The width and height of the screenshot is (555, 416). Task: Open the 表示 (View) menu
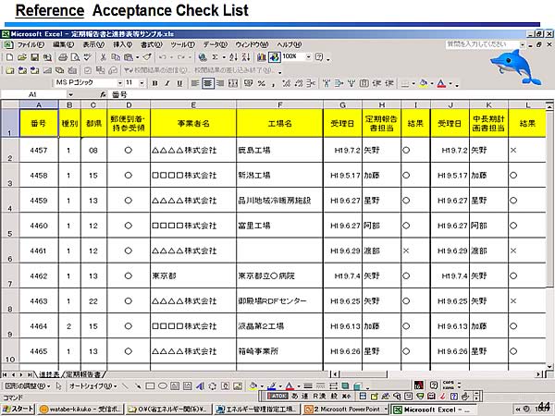click(x=93, y=44)
